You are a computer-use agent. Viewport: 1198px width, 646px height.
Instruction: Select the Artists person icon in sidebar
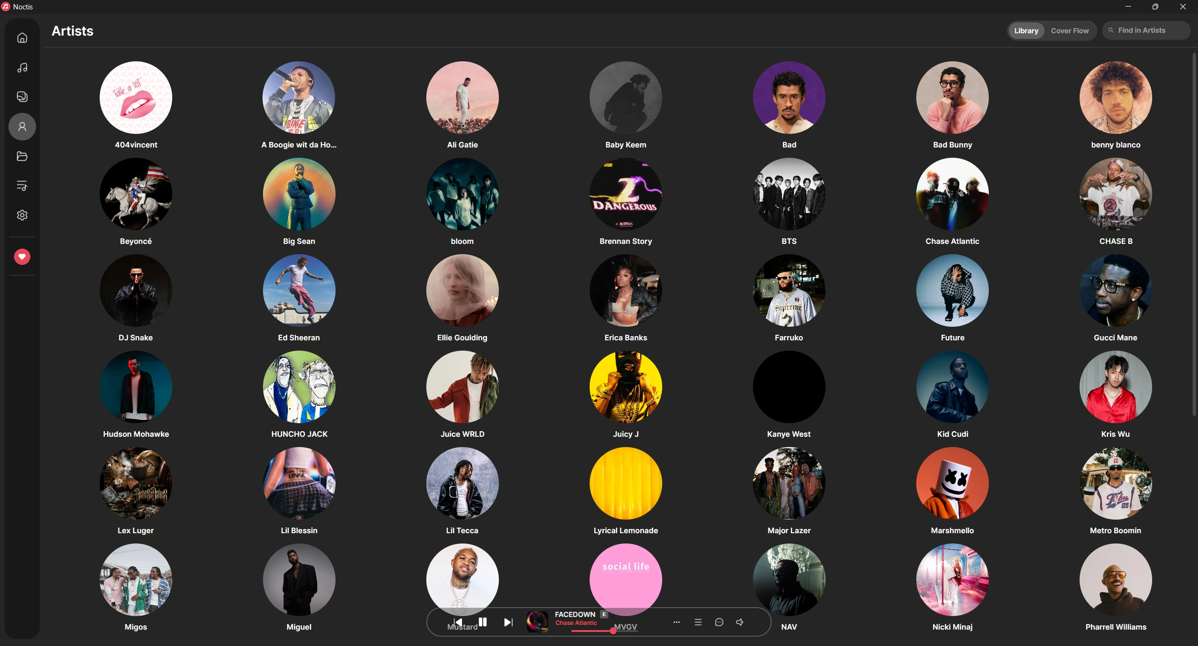[x=22, y=126]
